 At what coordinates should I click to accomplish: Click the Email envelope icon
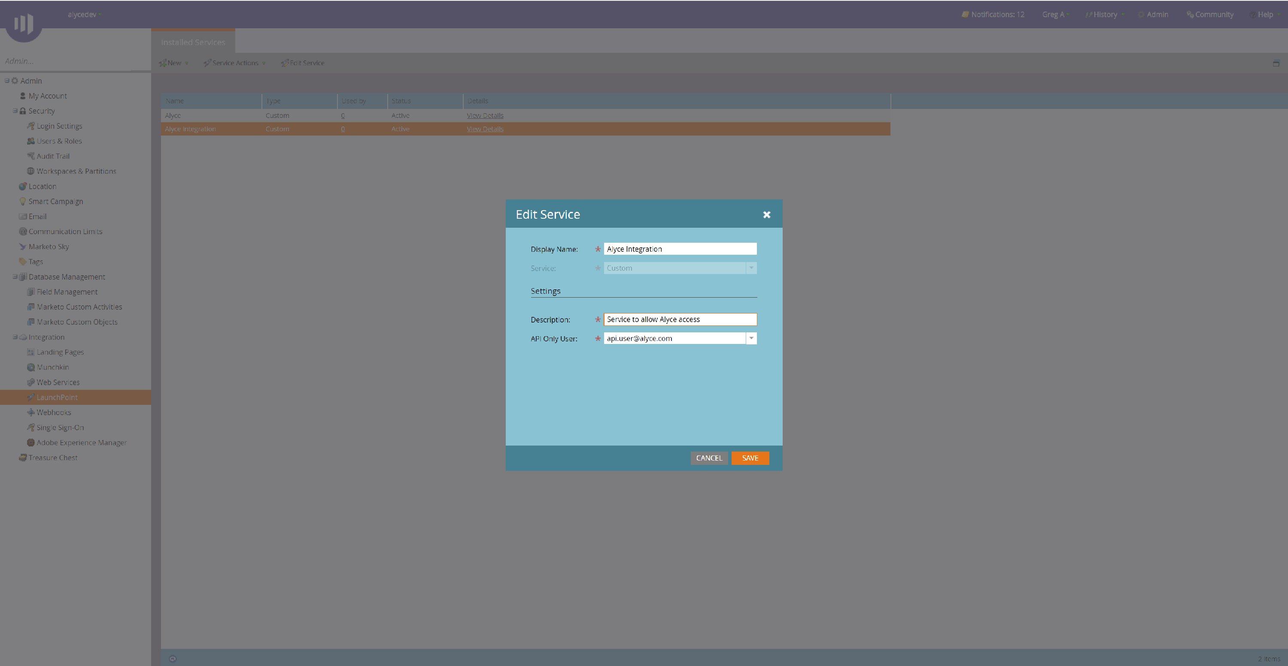tap(22, 216)
